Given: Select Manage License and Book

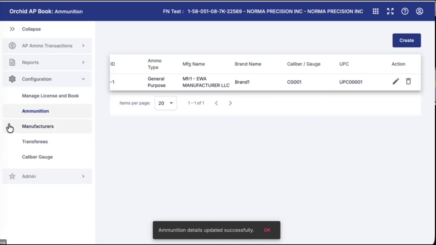Looking at the screenshot, I should pyautogui.click(x=50, y=96).
